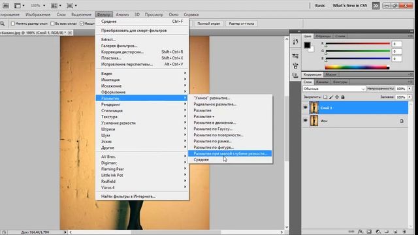Image resolution: width=418 pixels, height=235 pixels.
Task: Create new adjustment layer half-circle icon
Action: click(x=378, y=232)
